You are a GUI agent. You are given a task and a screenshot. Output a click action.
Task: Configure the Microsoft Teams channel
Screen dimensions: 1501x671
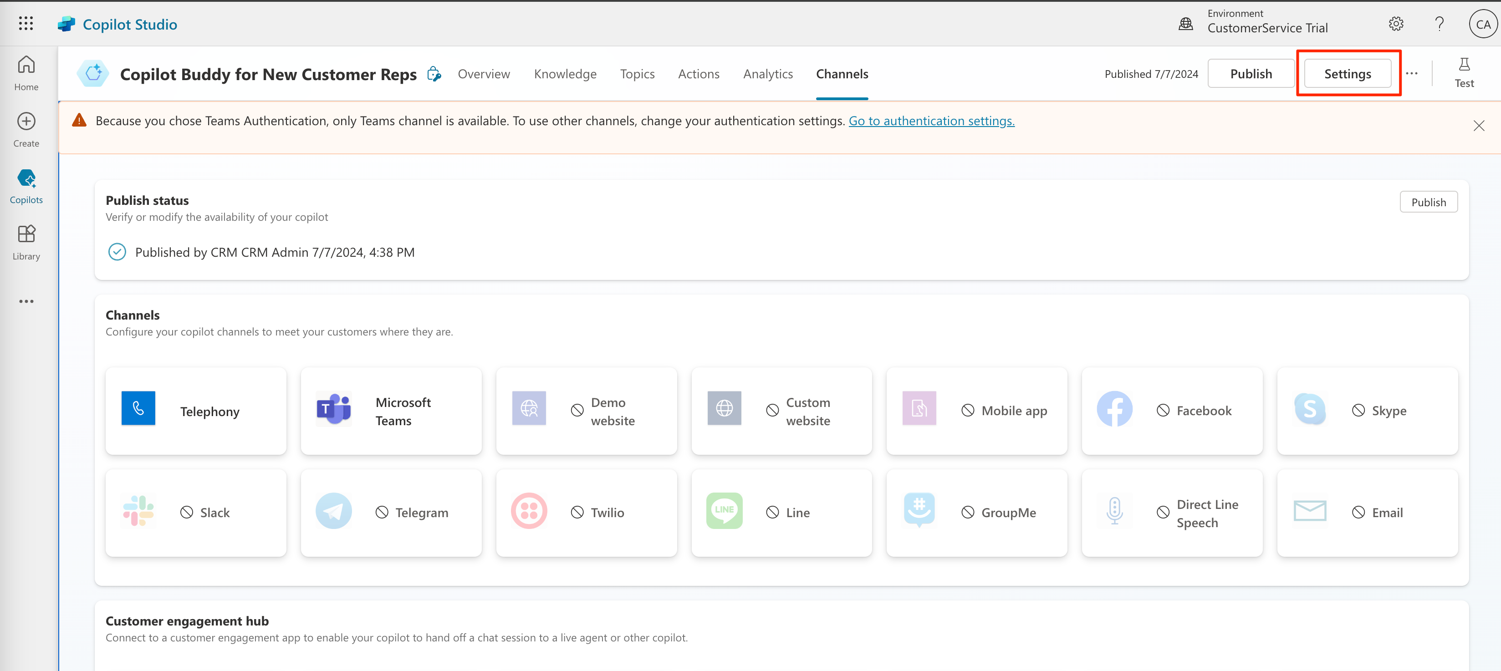tap(391, 411)
